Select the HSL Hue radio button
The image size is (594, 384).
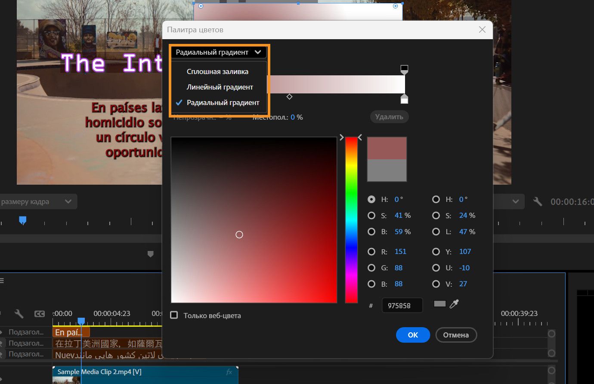pyautogui.click(x=436, y=199)
